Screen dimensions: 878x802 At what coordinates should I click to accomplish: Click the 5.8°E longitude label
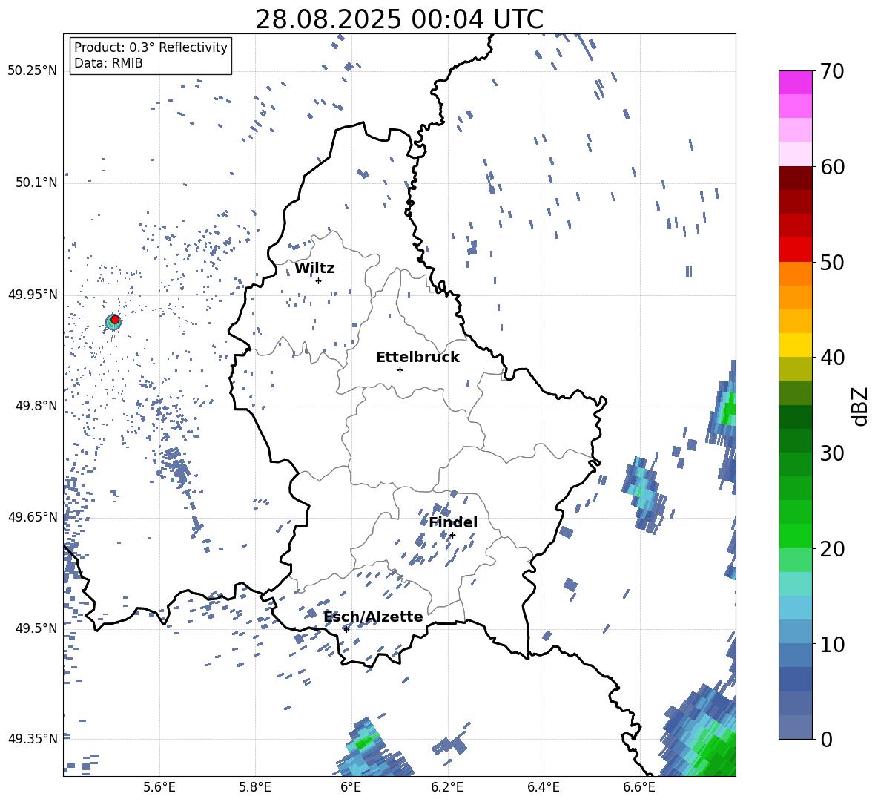[x=255, y=787]
